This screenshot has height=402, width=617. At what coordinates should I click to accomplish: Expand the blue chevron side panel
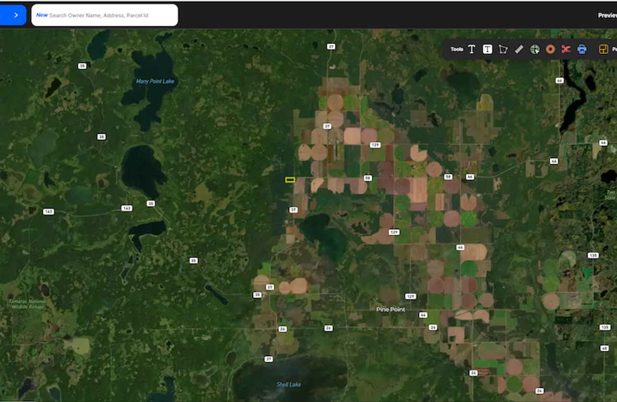pos(15,15)
